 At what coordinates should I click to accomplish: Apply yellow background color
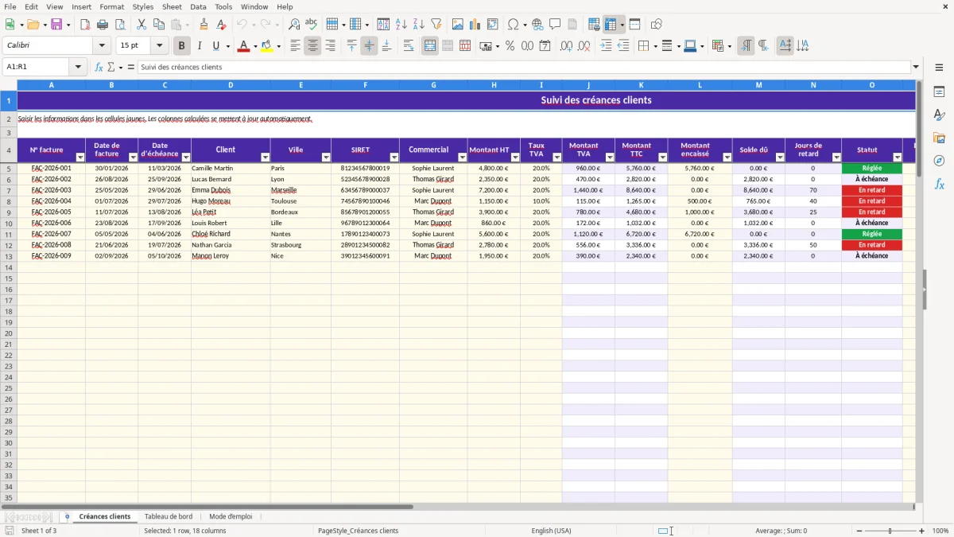266,46
